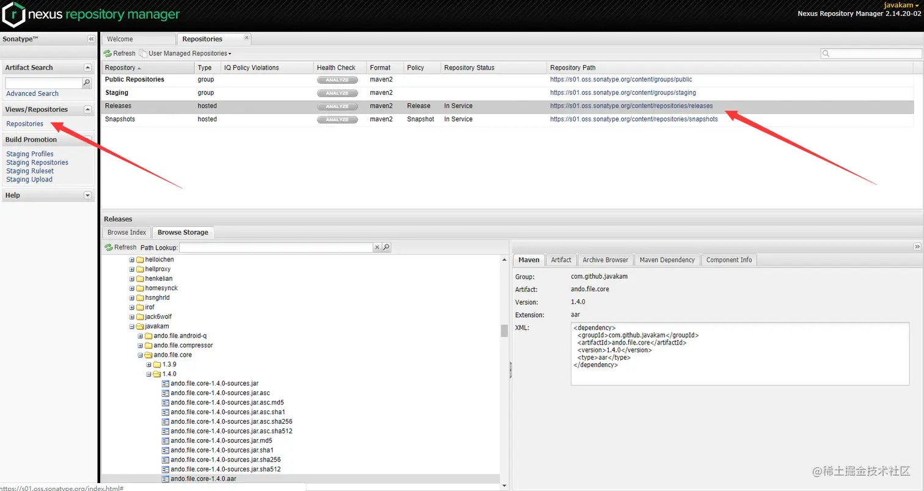Click the file icon of ando.file.core-1.4.0-sources.jar.asc.md5
This screenshot has height=491, width=924.
point(165,402)
